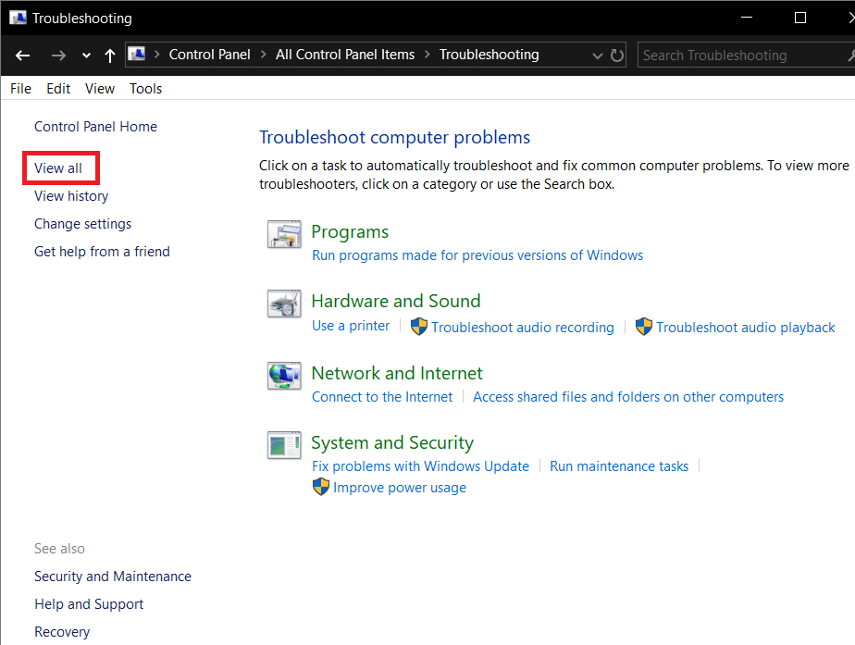Click View all in the sidebar
The image size is (855, 645).
click(58, 168)
